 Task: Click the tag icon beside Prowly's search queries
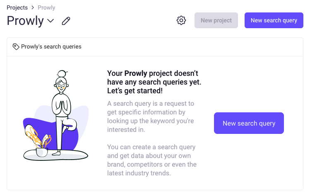coord(16,47)
